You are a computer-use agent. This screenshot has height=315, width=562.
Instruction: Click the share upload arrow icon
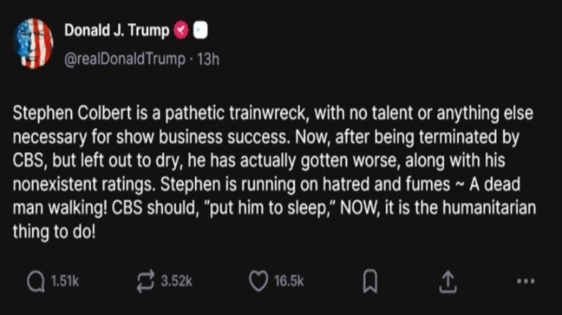coord(446,283)
